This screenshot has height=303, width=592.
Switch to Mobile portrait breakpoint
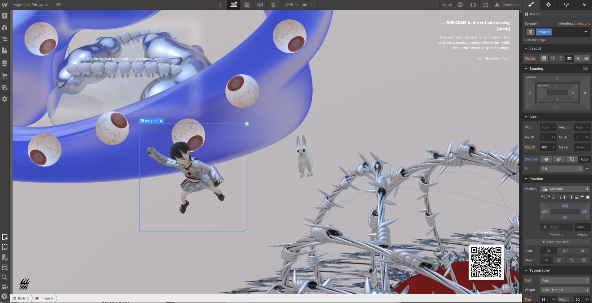pyautogui.click(x=273, y=5)
